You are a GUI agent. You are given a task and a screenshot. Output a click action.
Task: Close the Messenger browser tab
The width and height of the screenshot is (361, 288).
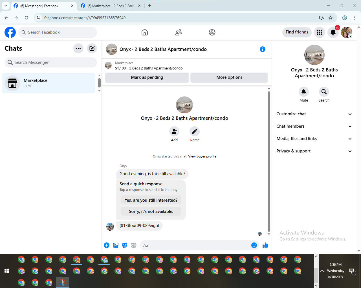(72, 6)
